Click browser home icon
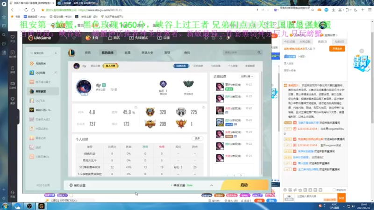Image resolution: width=374 pixels, height=210 pixels. [33, 10]
